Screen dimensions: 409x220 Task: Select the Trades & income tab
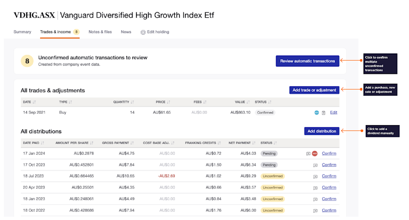tap(60, 32)
